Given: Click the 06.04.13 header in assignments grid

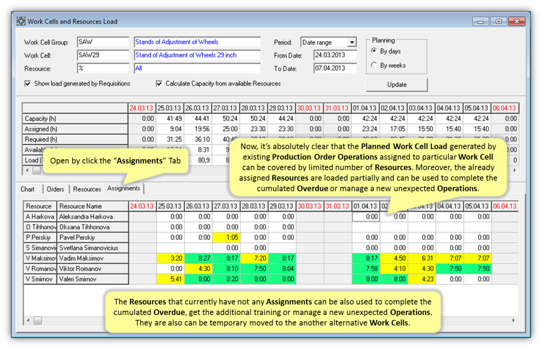Looking at the screenshot, I should click(x=505, y=206).
